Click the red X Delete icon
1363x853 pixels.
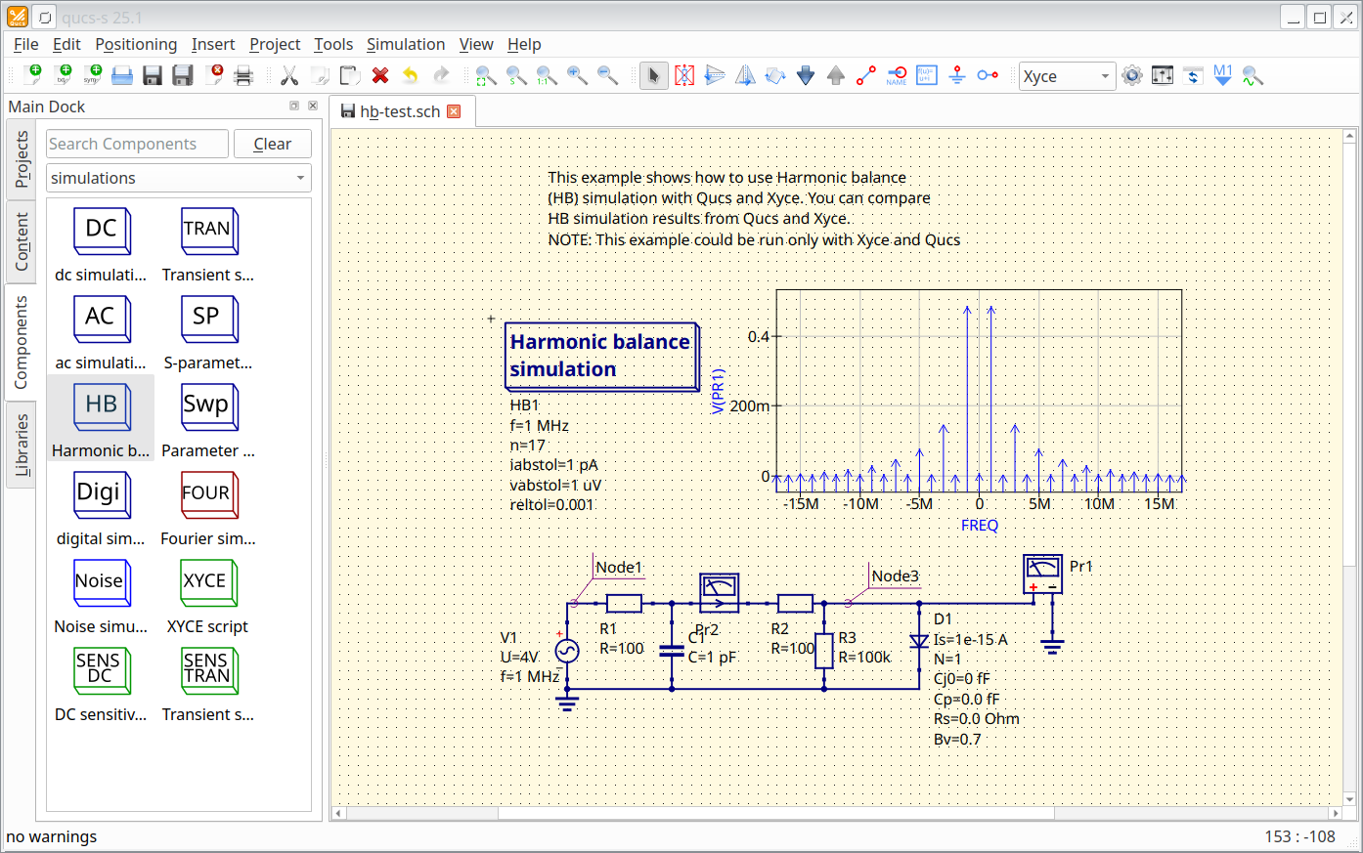(380, 76)
